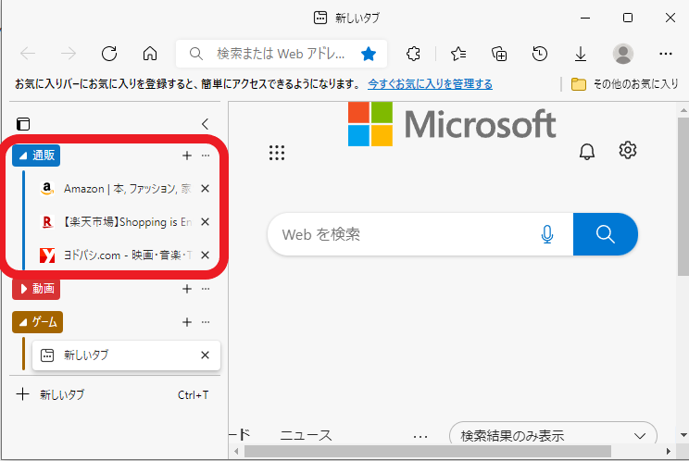Image resolution: width=689 pixels, height=461 pixels.
Task: Open the settings and more menu
Action: [x=666, y=54]
